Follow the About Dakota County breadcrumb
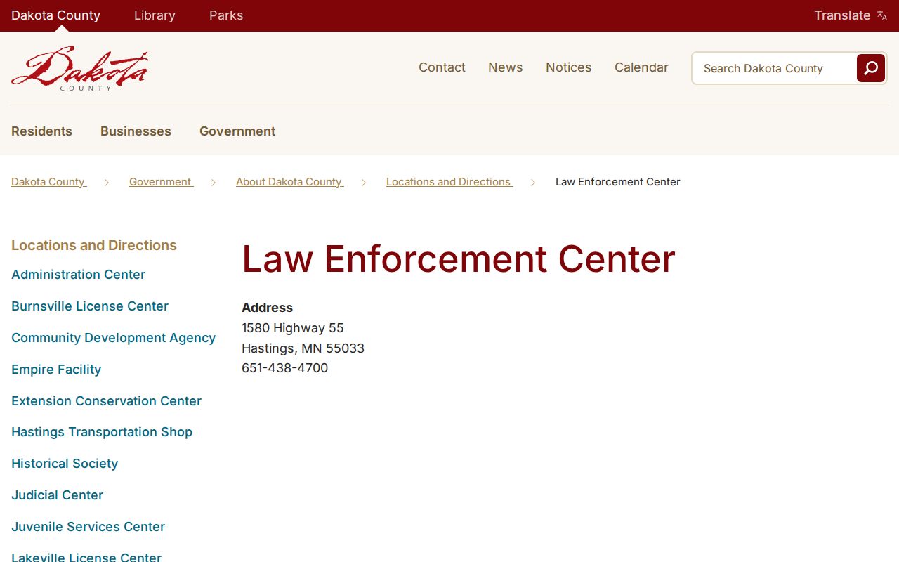 289,182
